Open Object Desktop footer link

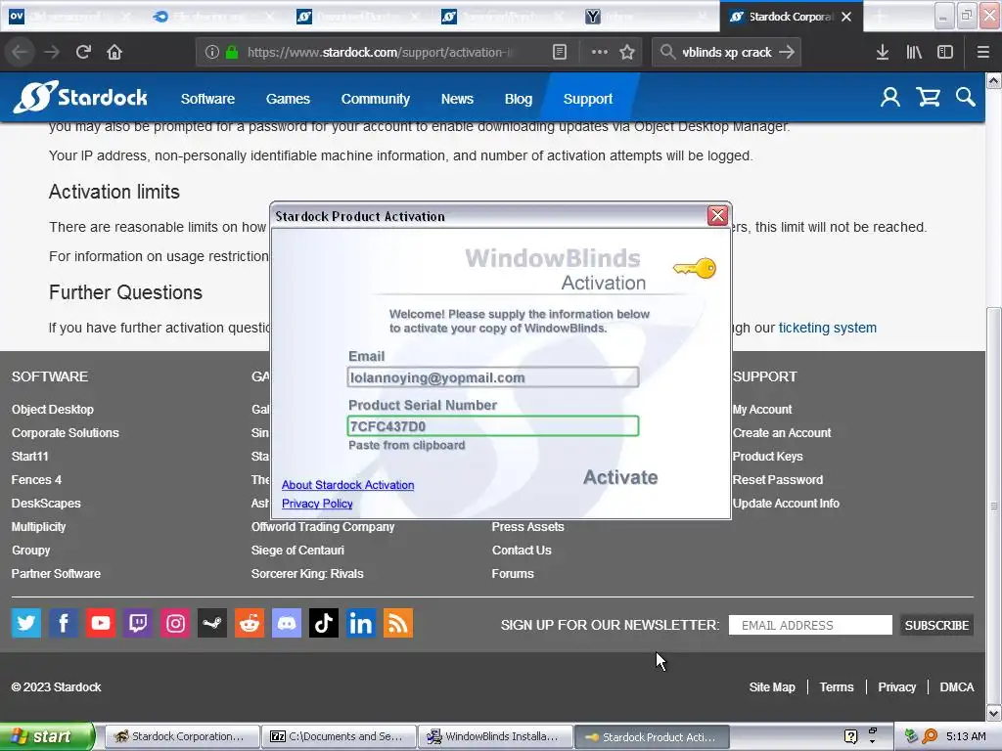coord(53,410)
